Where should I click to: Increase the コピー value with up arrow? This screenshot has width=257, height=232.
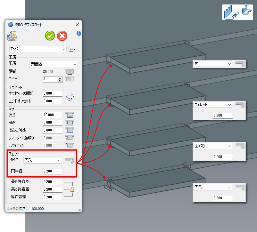click(x=60, y=78)
